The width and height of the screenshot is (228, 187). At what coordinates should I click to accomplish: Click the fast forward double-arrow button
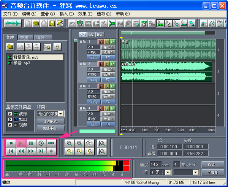(x=31, y=151)
